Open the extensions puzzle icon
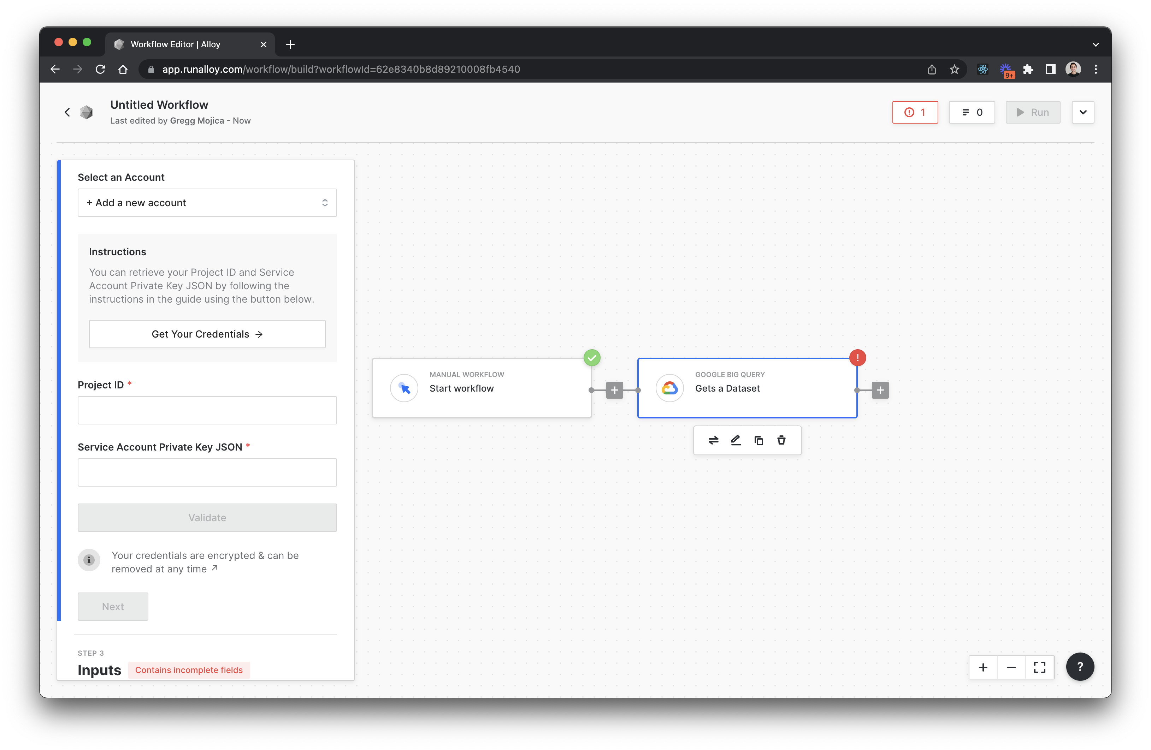 tap(1028, 69)
